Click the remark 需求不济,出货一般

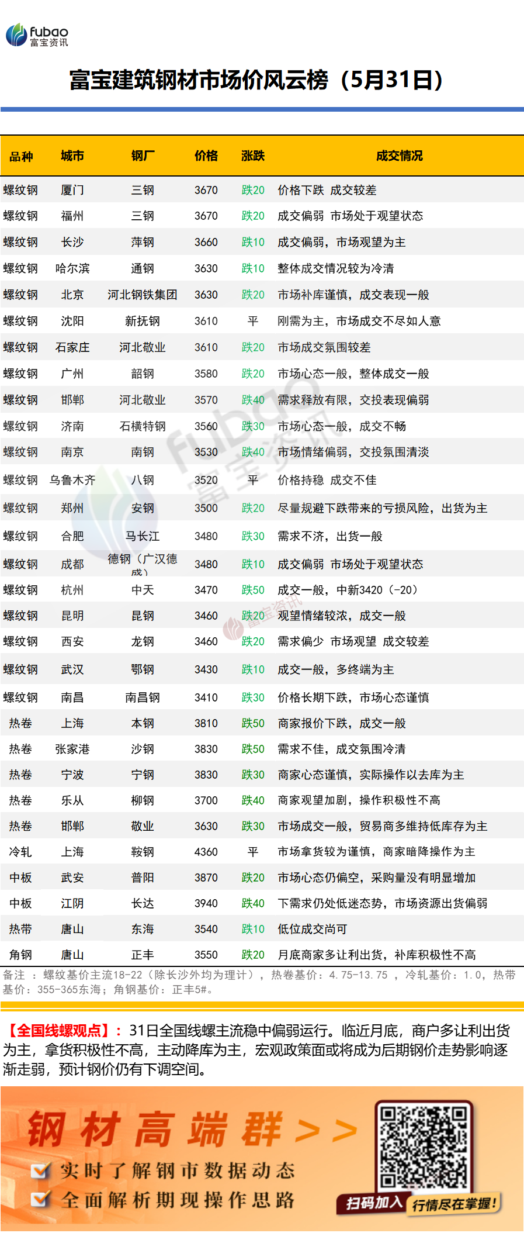[330, 536]
